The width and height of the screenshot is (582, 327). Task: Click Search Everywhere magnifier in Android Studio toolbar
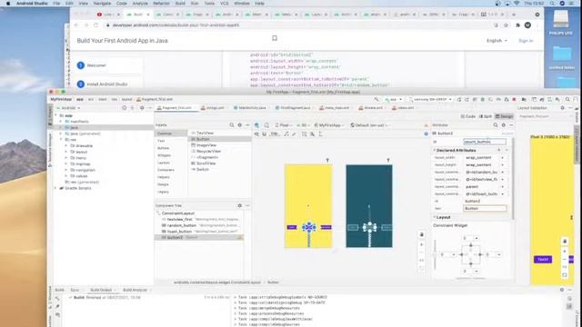click(x=567, y=99)
